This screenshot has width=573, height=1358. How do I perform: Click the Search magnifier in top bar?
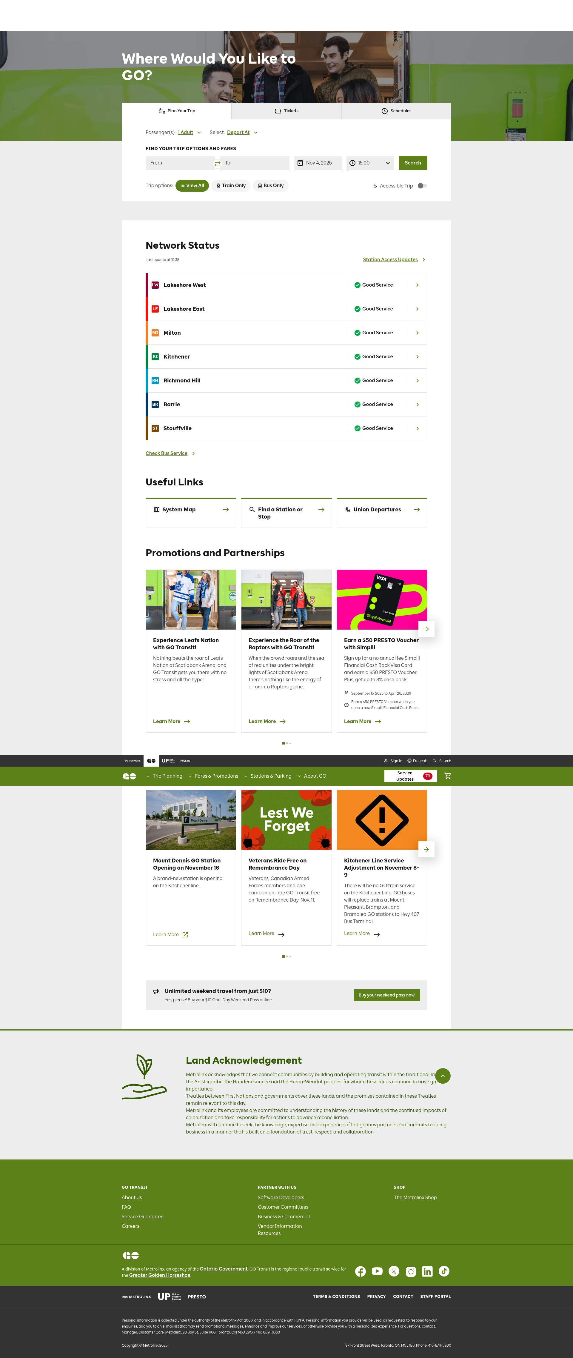click(x=434, y=761)
